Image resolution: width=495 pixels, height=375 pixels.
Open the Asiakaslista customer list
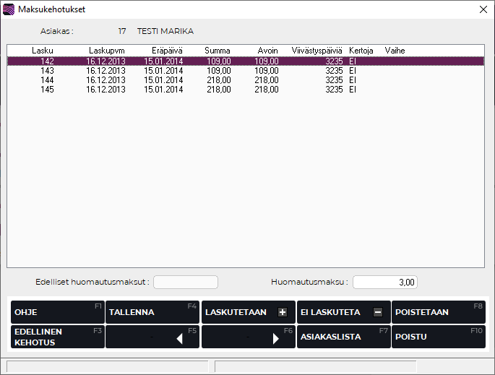(x=343, y=337)
